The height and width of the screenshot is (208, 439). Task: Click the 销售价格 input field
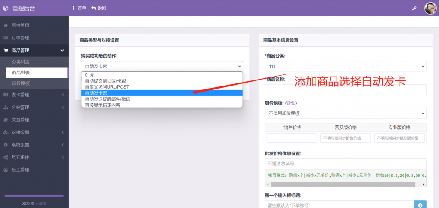[x=292, y=138]
